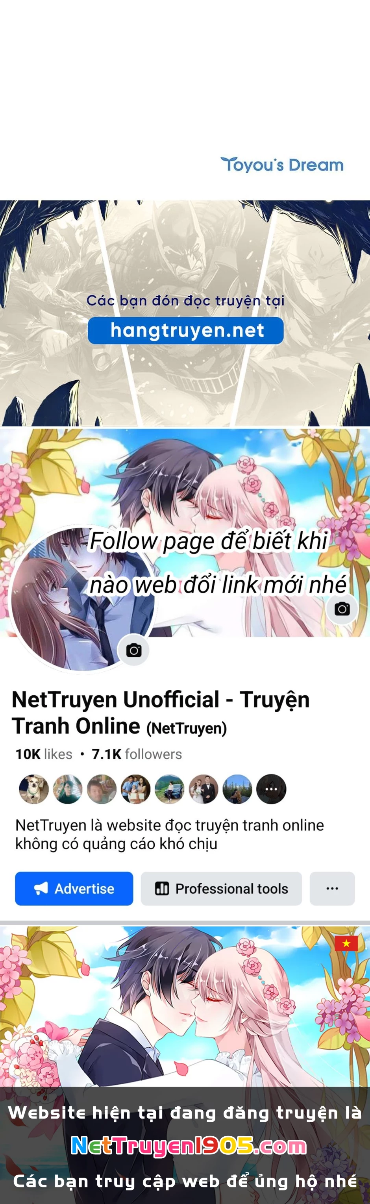370x1204 pixels.
Task: Click the dark more-followers ellipsis avatar
Action: [x=272, y=789]
